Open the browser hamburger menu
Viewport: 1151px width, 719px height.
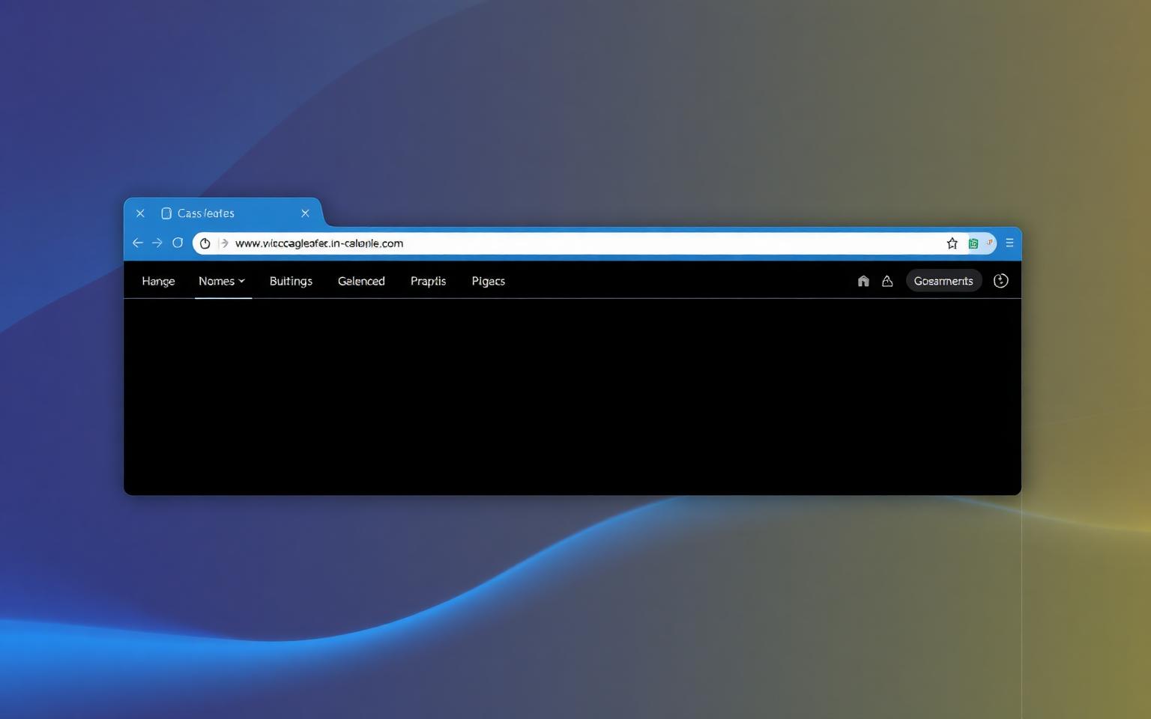[x=1009, y=243]
